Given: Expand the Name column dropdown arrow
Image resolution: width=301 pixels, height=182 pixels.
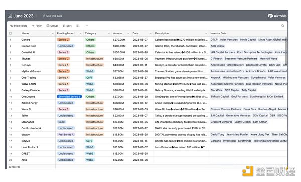Looking at the screenshot, I should click(52, 33).
